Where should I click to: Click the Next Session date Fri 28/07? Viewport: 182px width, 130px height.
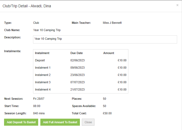click(39, 99)
